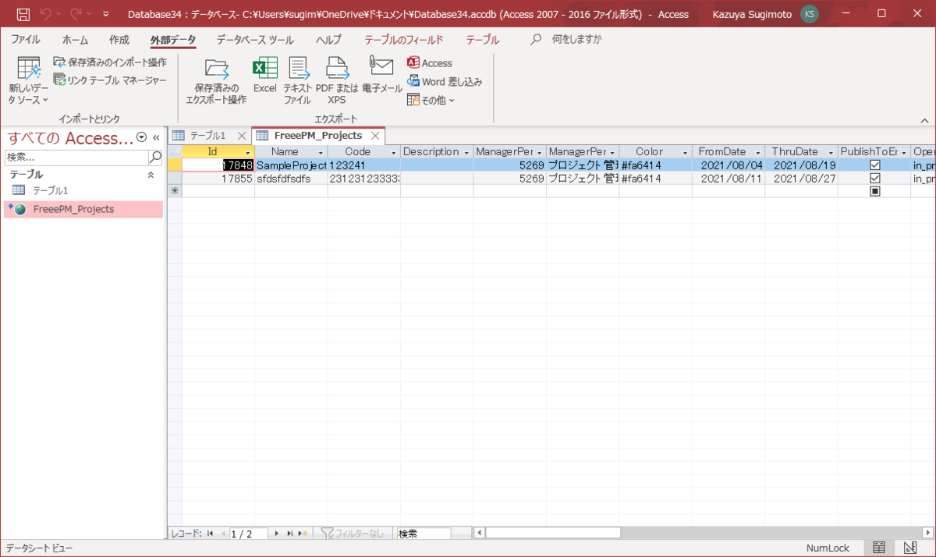Click the Access export button

[430, 63]
